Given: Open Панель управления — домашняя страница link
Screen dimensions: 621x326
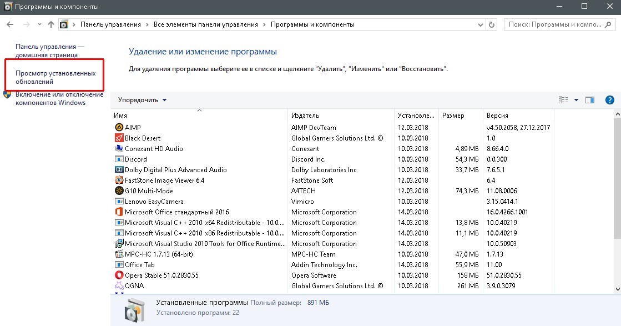Looking at the screenshot, I should point(49,51).
